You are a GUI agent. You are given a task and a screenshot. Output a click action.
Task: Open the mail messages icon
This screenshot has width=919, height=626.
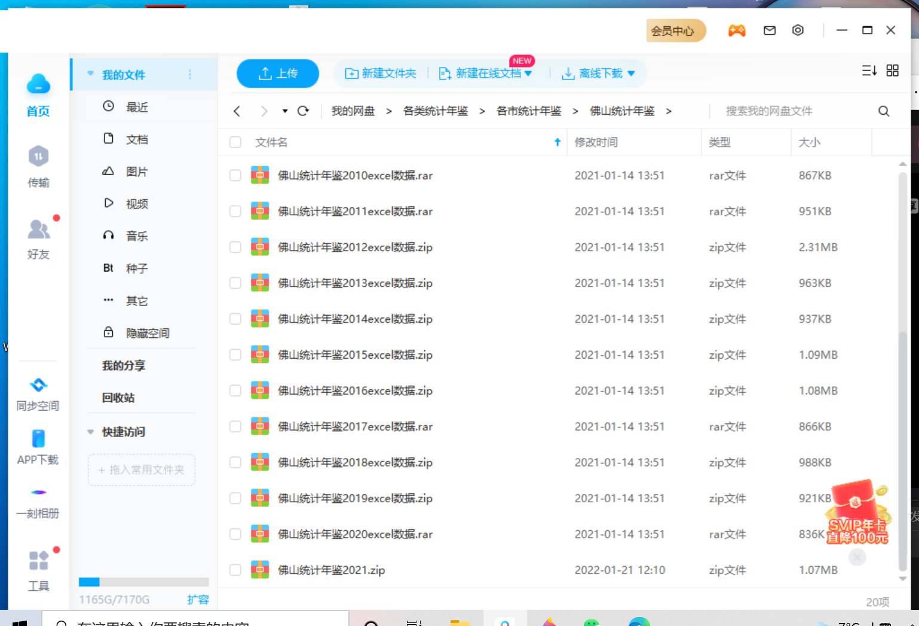coord(770,30)
